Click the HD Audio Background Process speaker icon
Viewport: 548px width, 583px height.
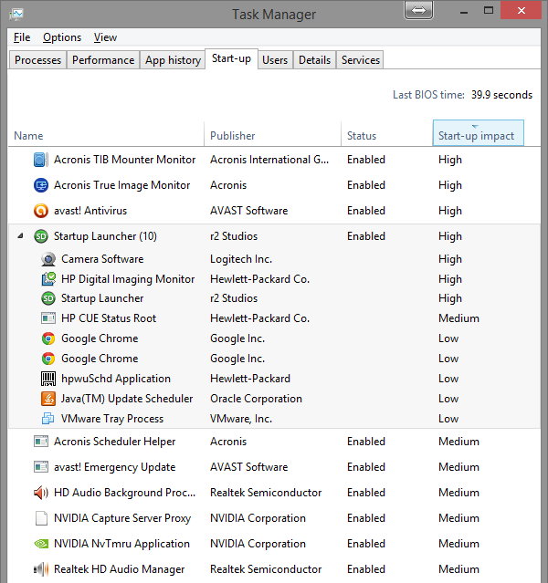[x=40, y=493]
